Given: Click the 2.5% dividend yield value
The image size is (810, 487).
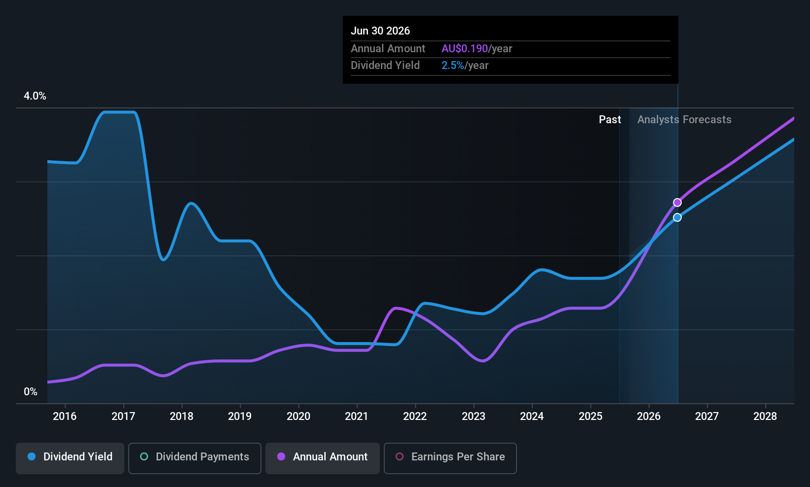Looking at the screenshot, I should (x=453, y=65).
